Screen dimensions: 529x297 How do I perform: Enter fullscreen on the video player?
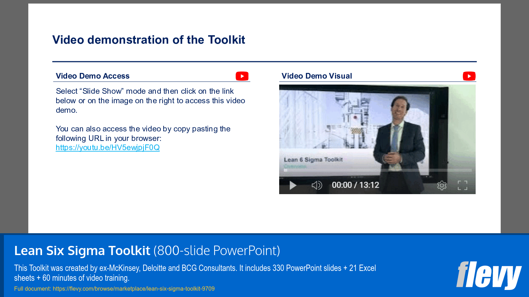click(x=462, y=185)
